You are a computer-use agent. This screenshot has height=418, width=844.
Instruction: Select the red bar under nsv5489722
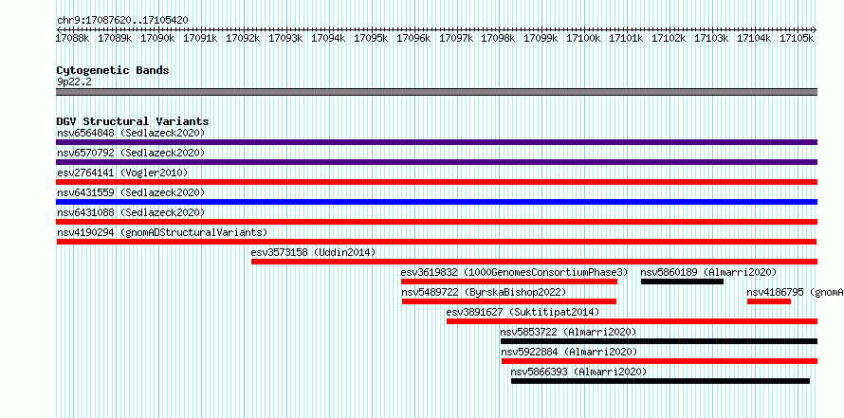coord(509,301)
